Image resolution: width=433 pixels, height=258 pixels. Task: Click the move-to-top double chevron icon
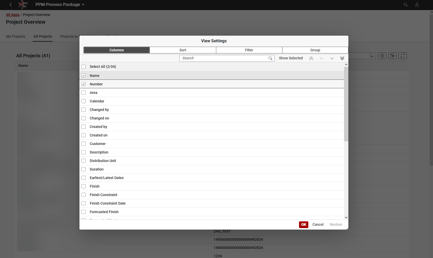click(x=311, y=58)
